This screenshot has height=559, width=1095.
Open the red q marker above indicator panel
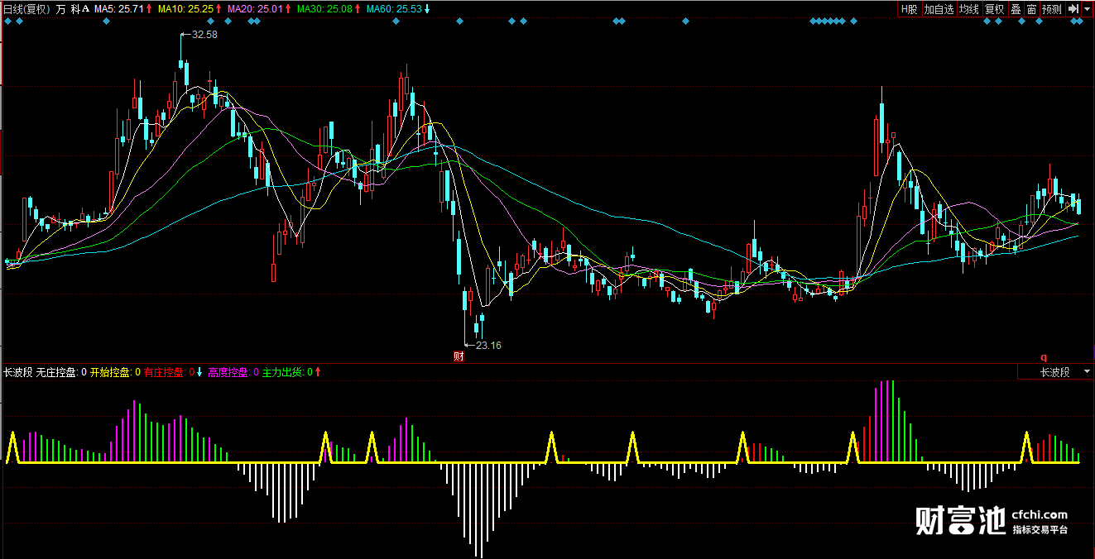coord(1044,357)
